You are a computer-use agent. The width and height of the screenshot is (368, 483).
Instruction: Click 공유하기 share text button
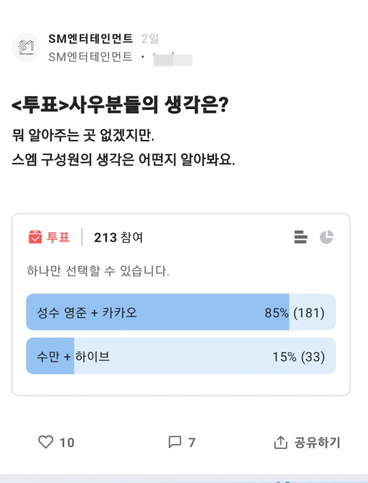tap(318, 442)
